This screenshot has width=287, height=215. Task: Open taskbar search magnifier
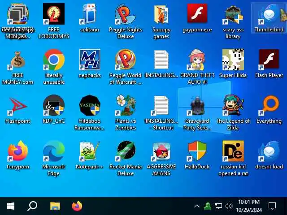(32, 206)
